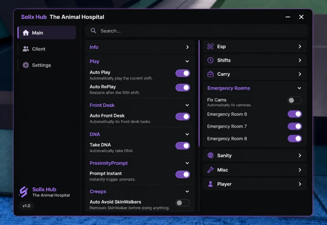327x225 pixels.
Task: Toggle Auto Front Desk off
Action: (x=183, y=116)
